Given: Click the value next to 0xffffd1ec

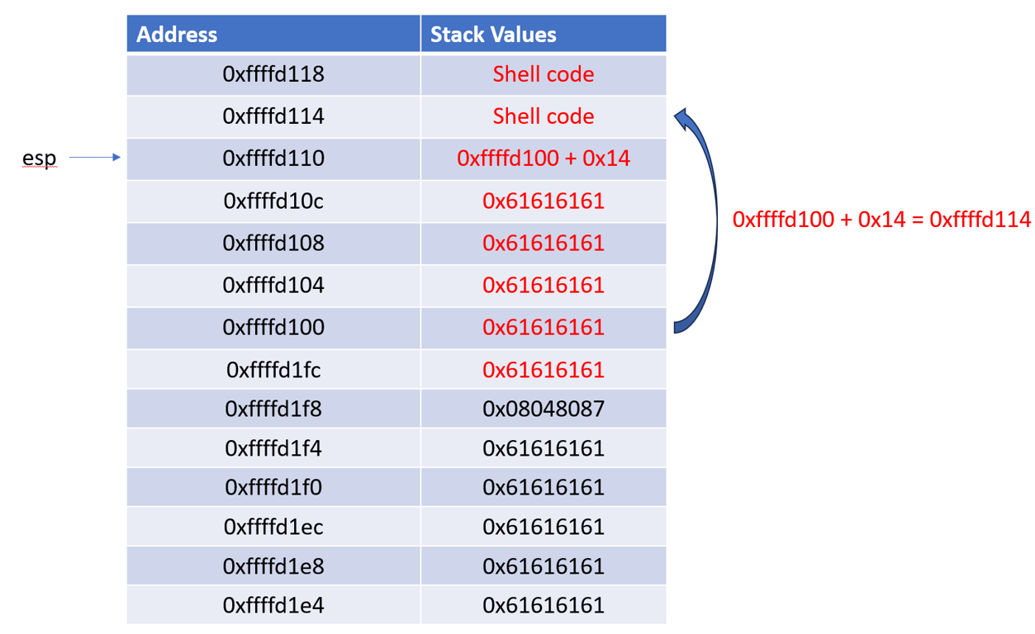Looking at the screenshot, I should click(543, 527).
